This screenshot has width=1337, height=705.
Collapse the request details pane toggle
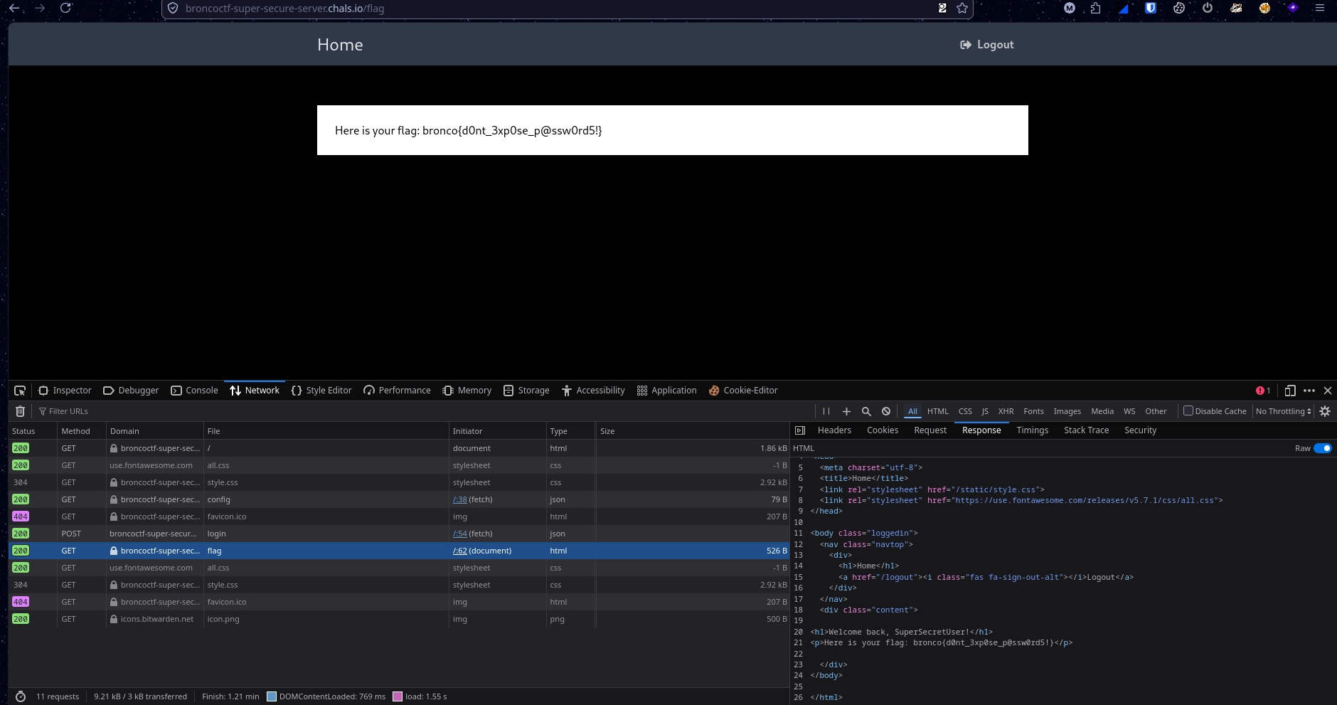pos(800,430)
